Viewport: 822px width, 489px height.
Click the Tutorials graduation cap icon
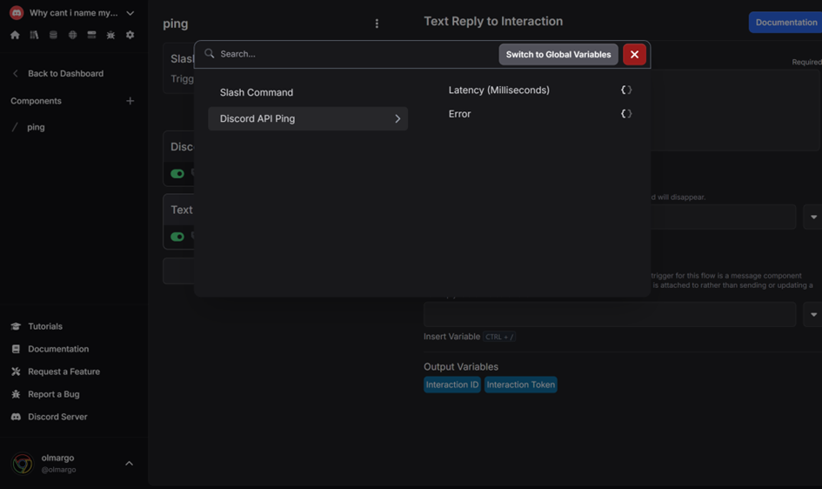[x=16, y=326]
